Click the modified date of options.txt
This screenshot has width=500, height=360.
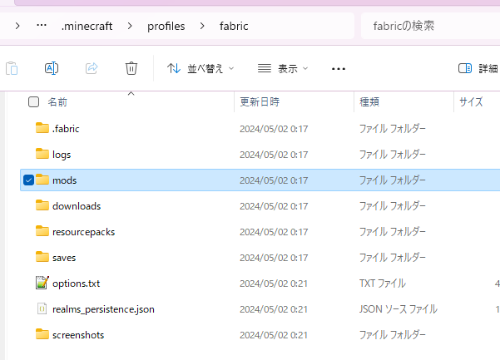tap(274, 284)
